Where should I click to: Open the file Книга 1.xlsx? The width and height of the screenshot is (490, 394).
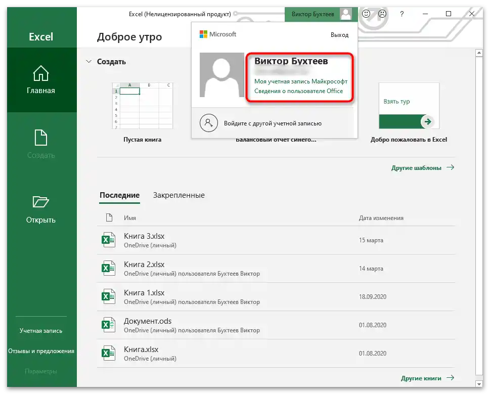tap(276, 296)
